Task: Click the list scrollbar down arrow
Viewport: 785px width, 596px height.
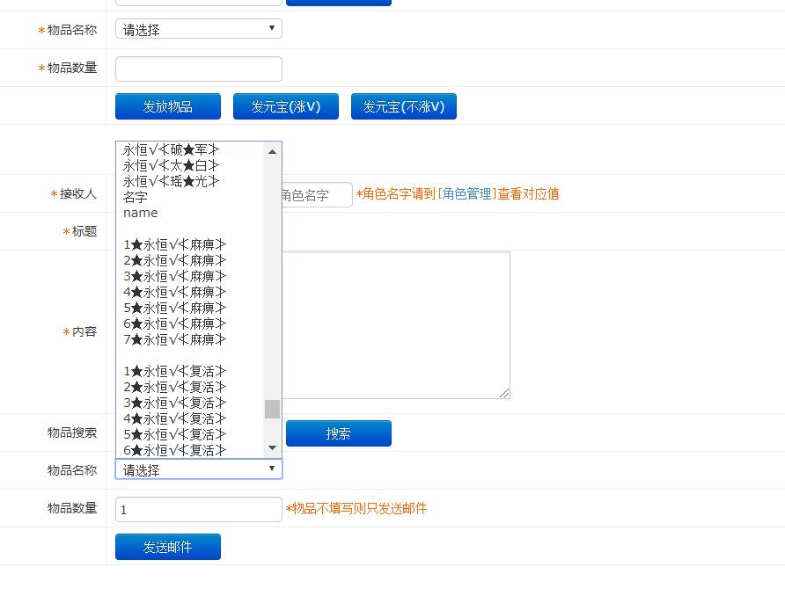Action: coord(272,448)
